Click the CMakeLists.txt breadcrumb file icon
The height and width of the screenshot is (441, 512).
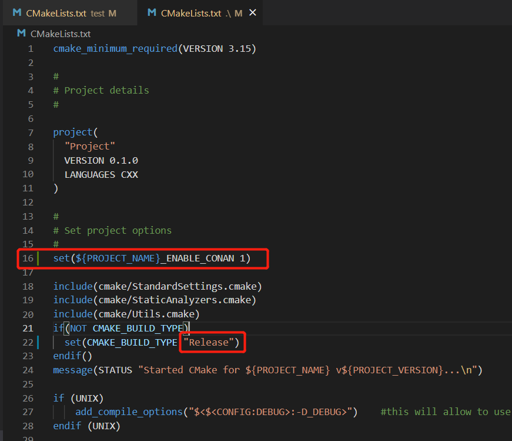(22, 34)
